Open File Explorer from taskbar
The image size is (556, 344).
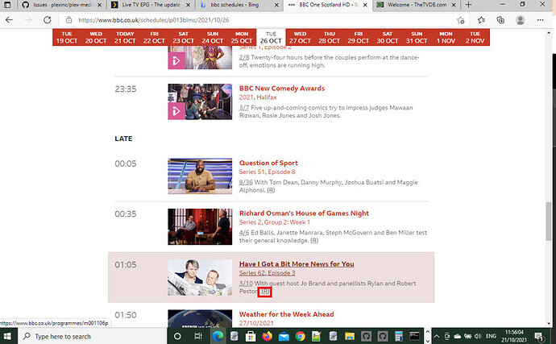pyautogui.click(x=349, y=336)
